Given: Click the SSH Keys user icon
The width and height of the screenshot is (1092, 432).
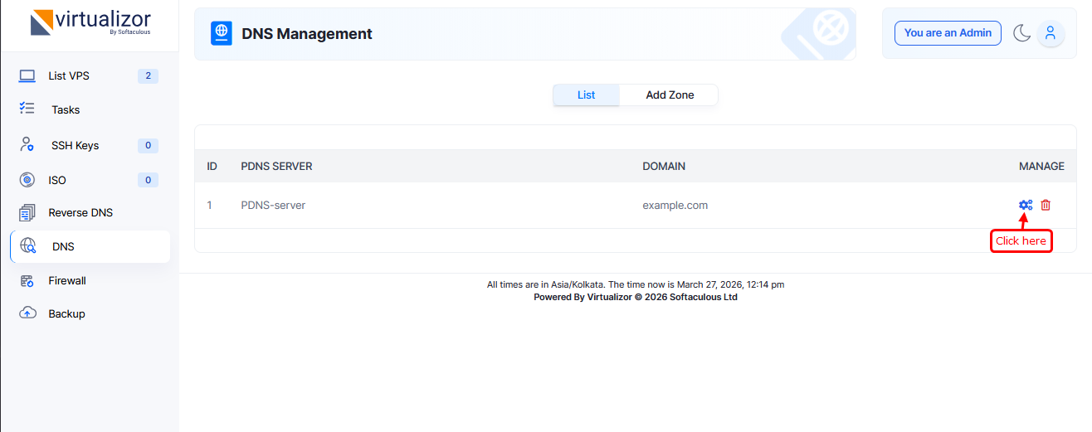Looking at the screenshot, I should [27, 145].
